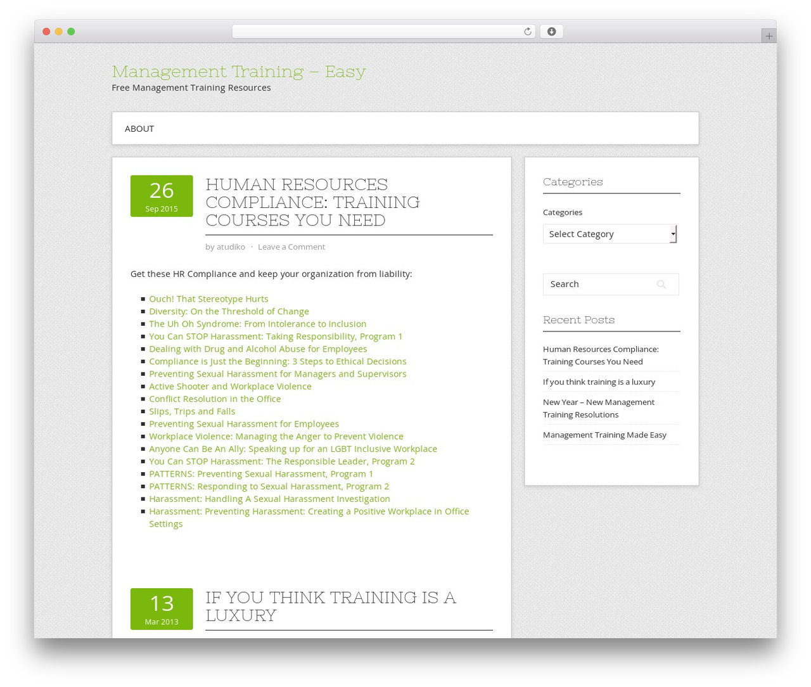Open the Select Category dropdown
The width and height of the screenshot is (811, 687).
[610, 234]
